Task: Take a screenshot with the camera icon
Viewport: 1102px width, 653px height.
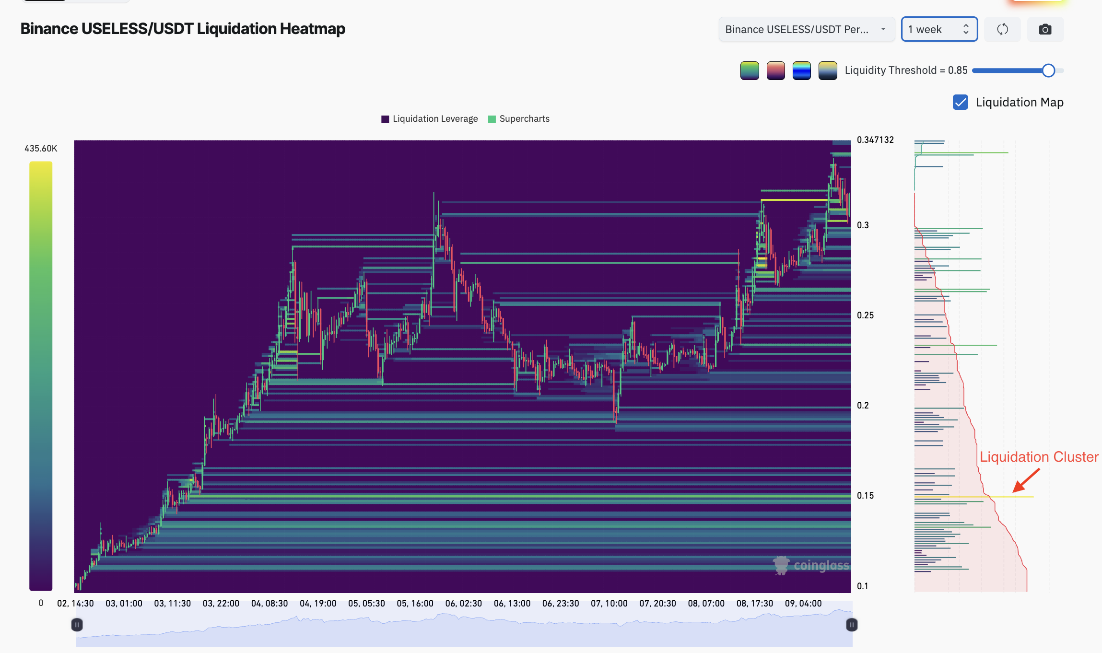Action: tap(1045, 29)
